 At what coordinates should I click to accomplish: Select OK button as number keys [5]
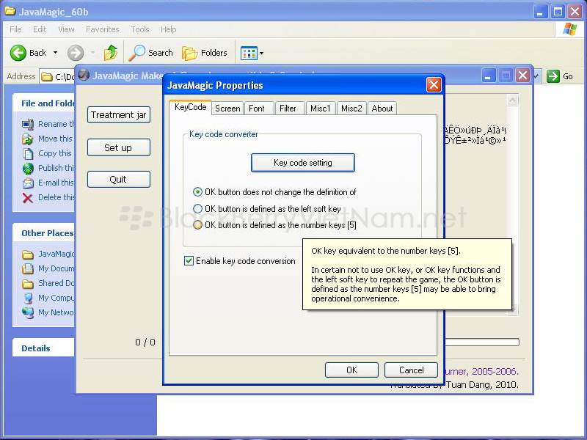[197, 225]
